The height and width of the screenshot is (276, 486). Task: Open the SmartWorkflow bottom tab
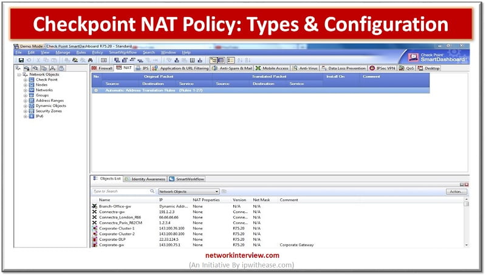(x=187, y=179)
